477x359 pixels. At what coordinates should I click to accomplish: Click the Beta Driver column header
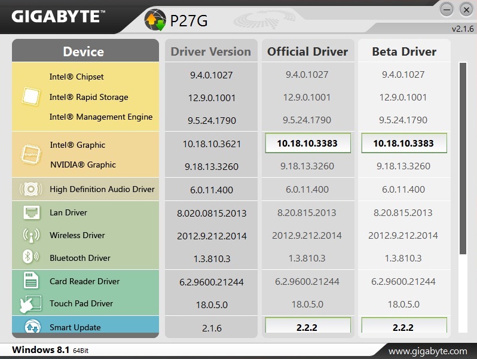pos(403,51)
